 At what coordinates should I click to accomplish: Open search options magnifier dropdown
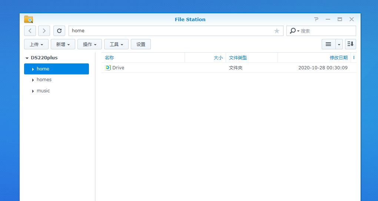pyautogui.click(x=294, y=31)
